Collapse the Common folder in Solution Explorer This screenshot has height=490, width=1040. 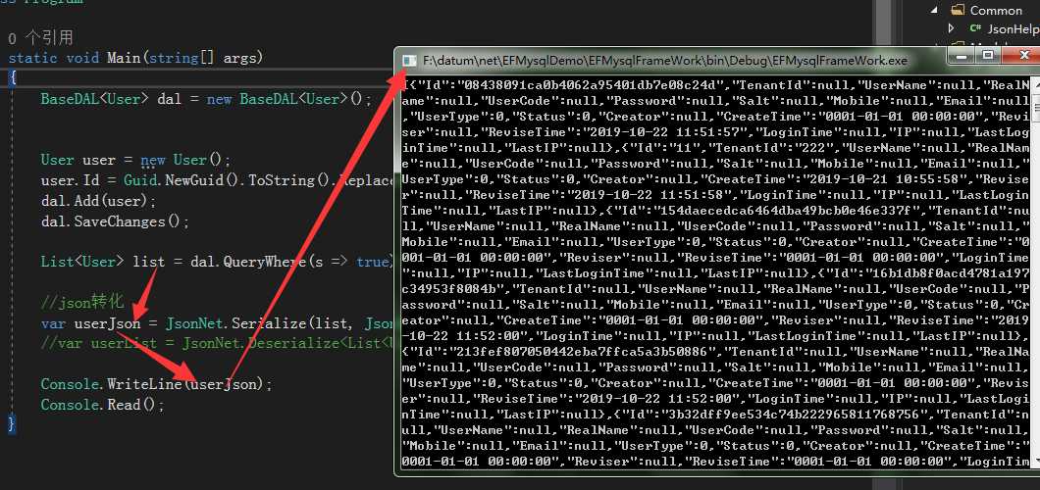click(x=935, y=10)
